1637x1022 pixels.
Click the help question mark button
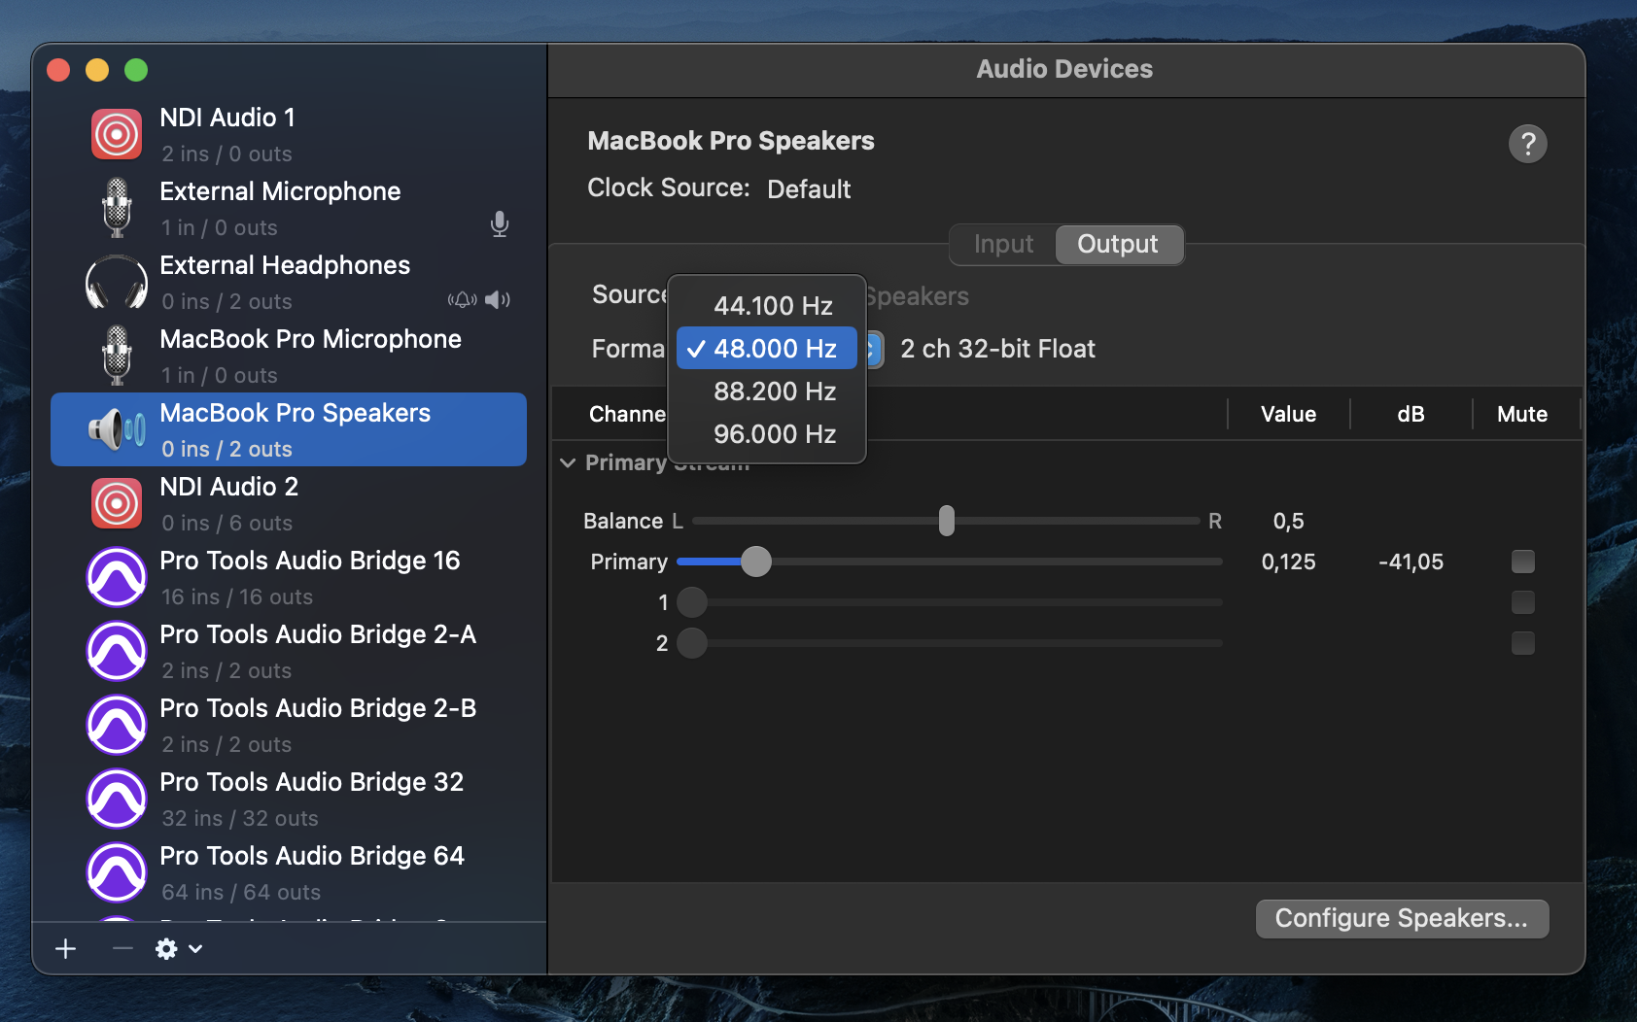[x=1527, y=144]
